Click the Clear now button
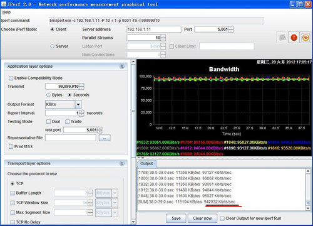The image size is (313, 226). point(202,218)
